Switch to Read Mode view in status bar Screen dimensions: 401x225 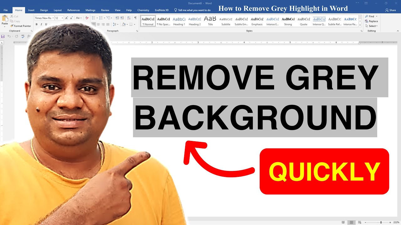[x=343, y=222]
